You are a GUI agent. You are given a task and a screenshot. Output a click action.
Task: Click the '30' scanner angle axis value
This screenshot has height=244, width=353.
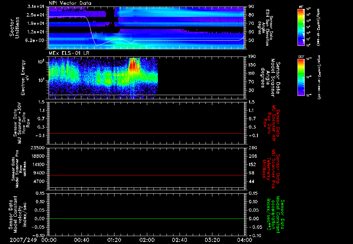coord(251,90)
